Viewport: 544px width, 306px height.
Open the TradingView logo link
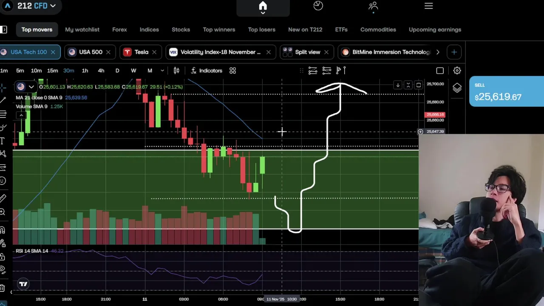(23, 284)
